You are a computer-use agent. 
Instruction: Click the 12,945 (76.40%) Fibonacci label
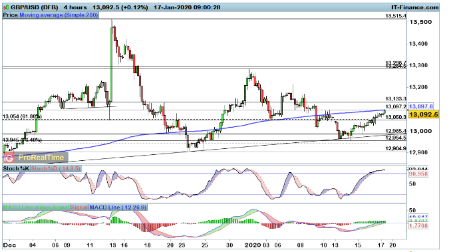(22, 140)
